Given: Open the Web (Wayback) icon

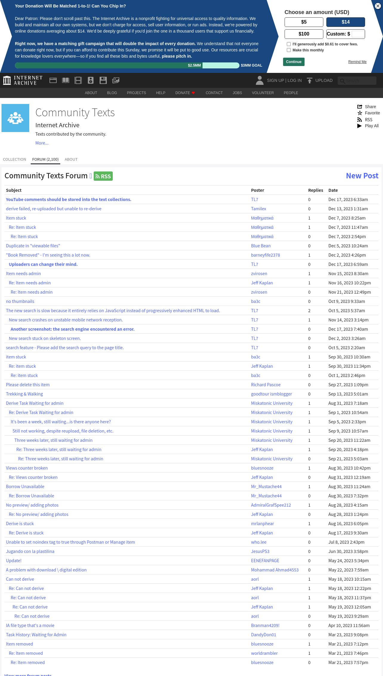Looking at the screenshot, I should point(53,80).
